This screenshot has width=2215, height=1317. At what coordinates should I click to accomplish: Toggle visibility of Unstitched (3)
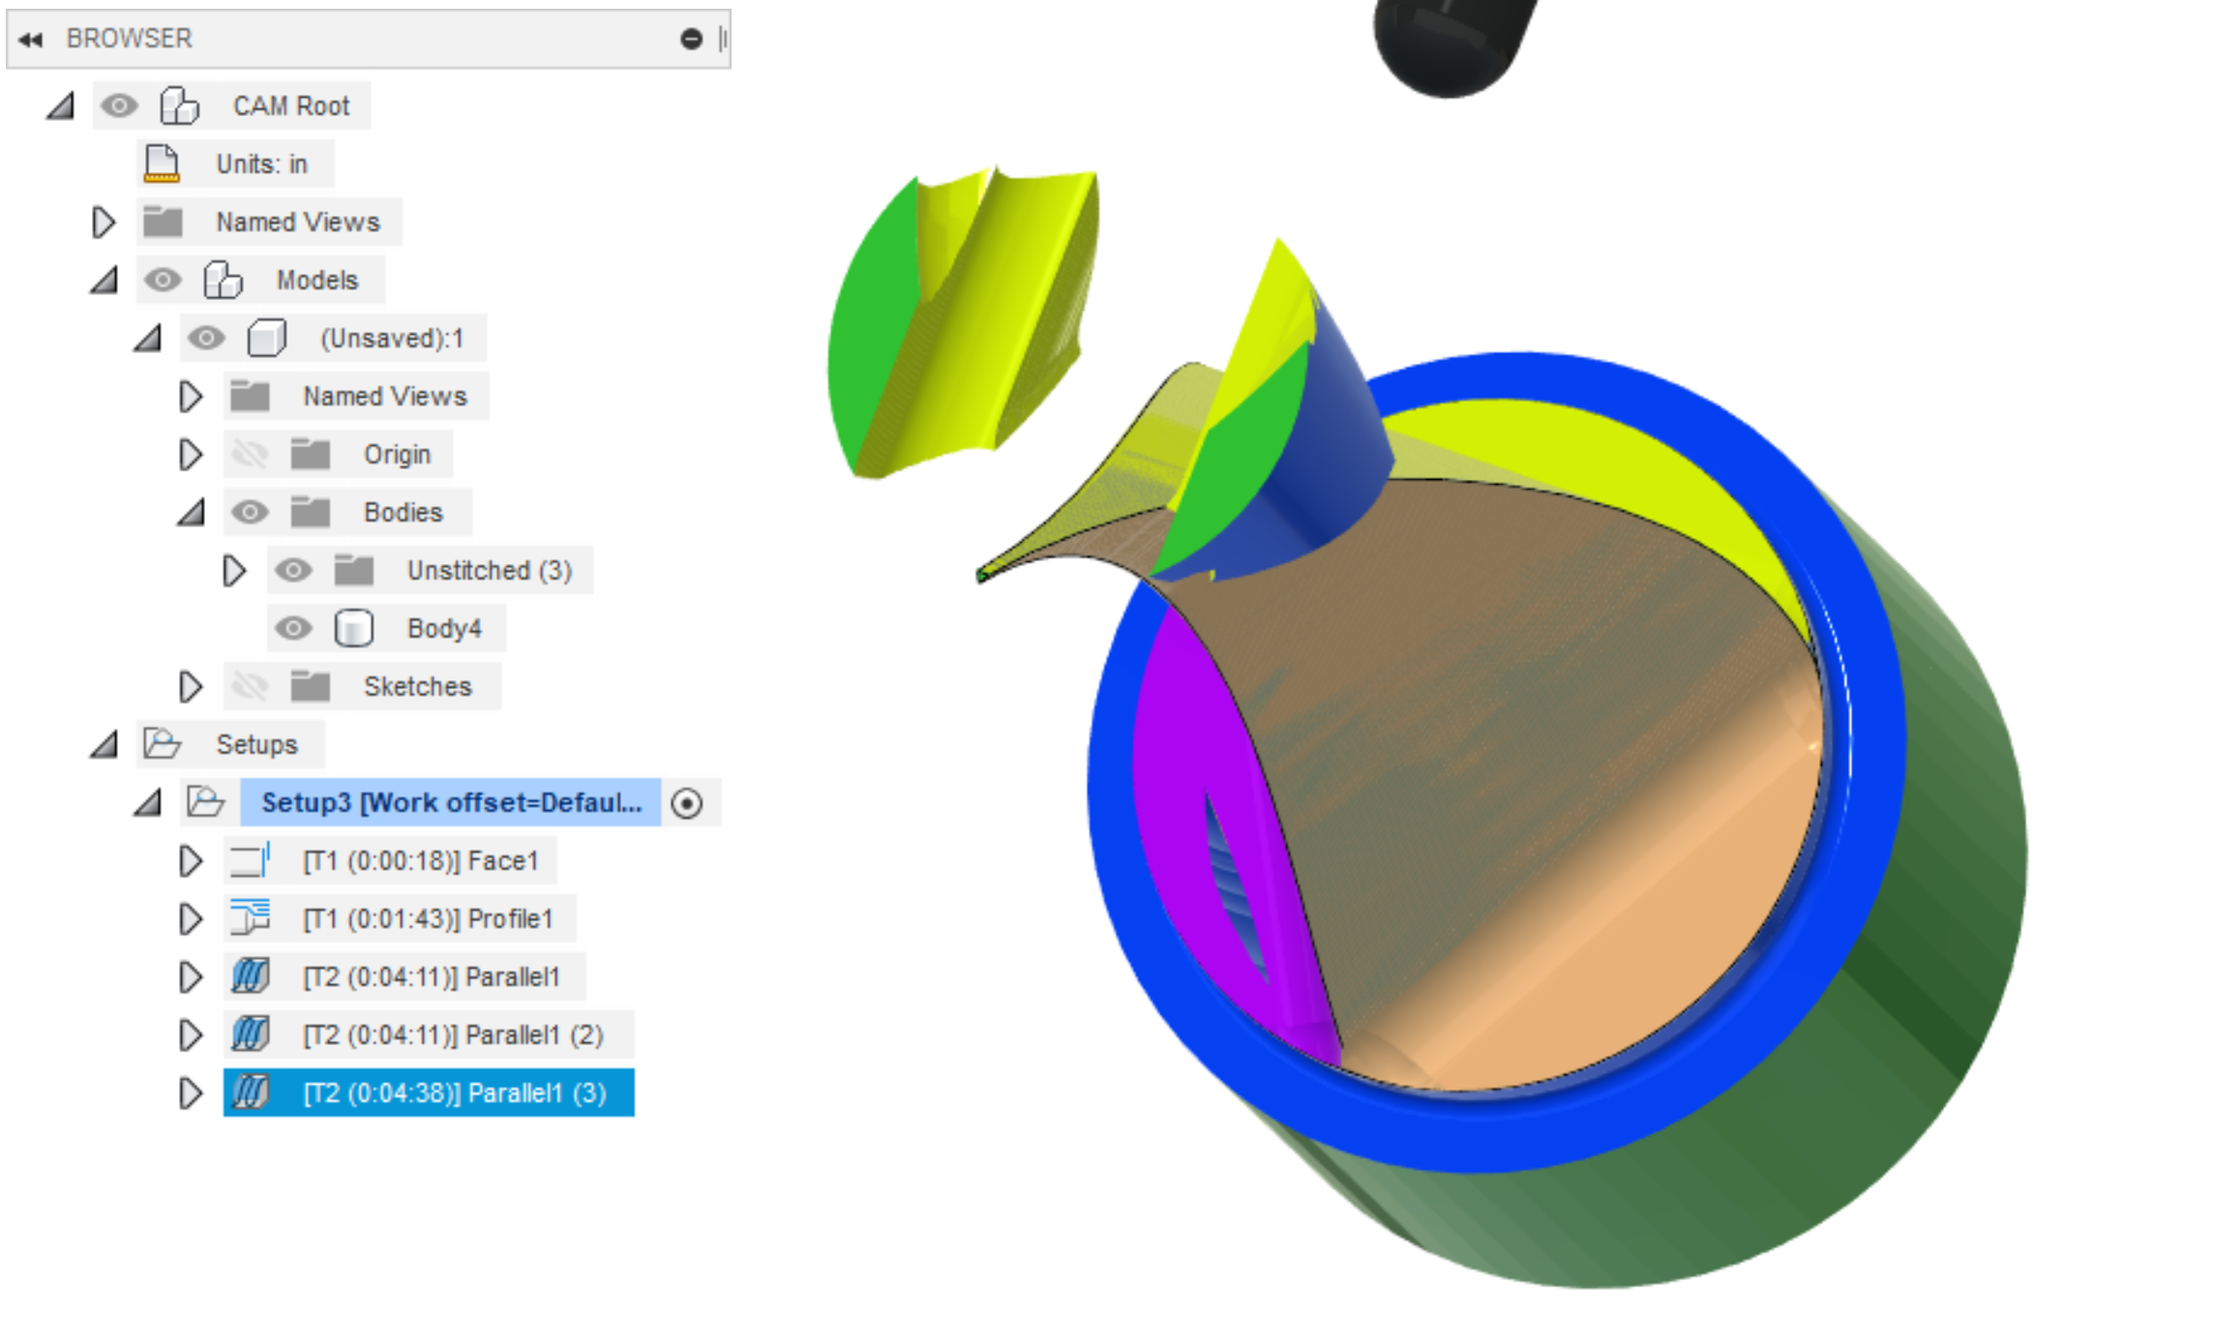293,570
